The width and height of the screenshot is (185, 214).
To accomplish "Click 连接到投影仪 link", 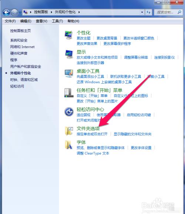I will [165, 57].
